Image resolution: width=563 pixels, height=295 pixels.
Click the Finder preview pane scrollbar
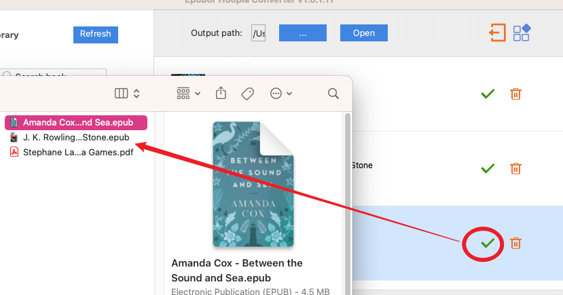347,203
